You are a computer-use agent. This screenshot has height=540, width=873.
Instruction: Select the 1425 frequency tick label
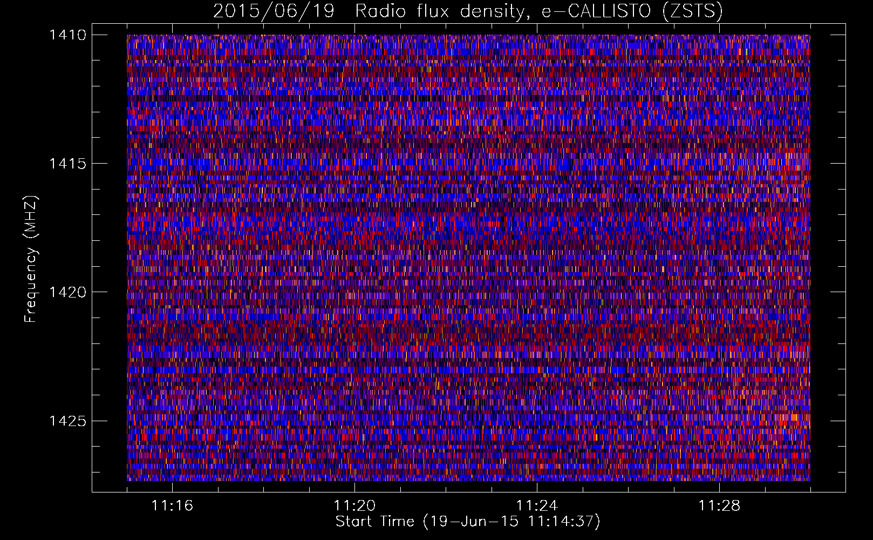pyautogui.click(x=67, y=421)
